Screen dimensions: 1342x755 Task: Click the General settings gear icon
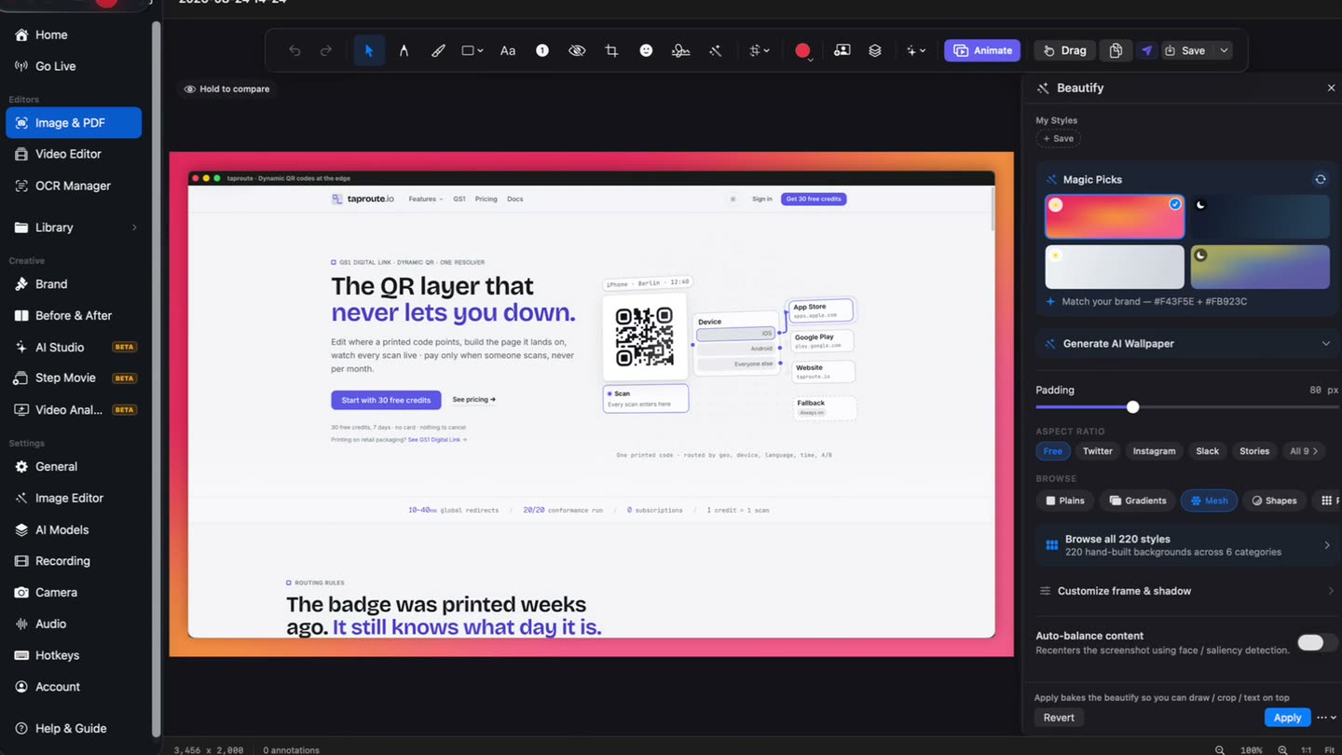[21, 466]
